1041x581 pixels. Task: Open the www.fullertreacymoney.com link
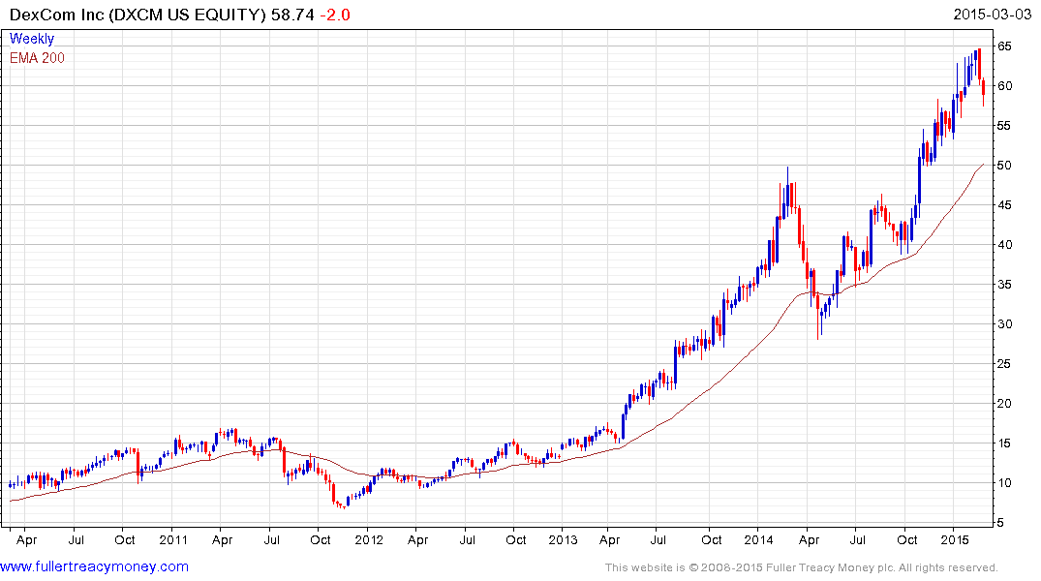pyautogui.click(x=94, y=566)
